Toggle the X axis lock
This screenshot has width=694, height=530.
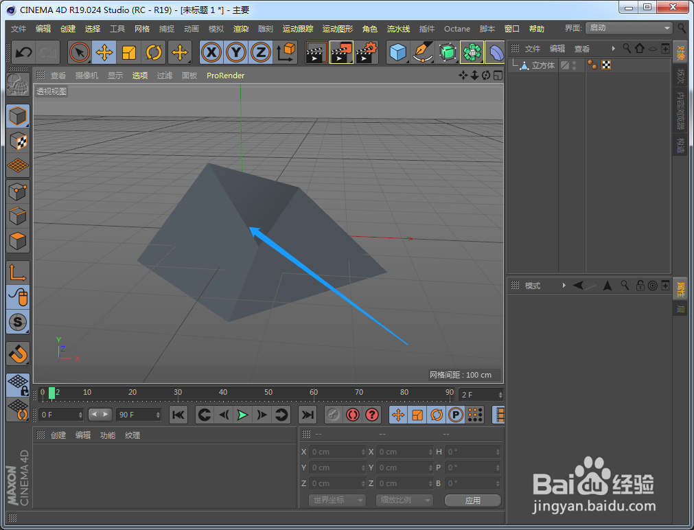pyautogui.click(x=211, y=53)
